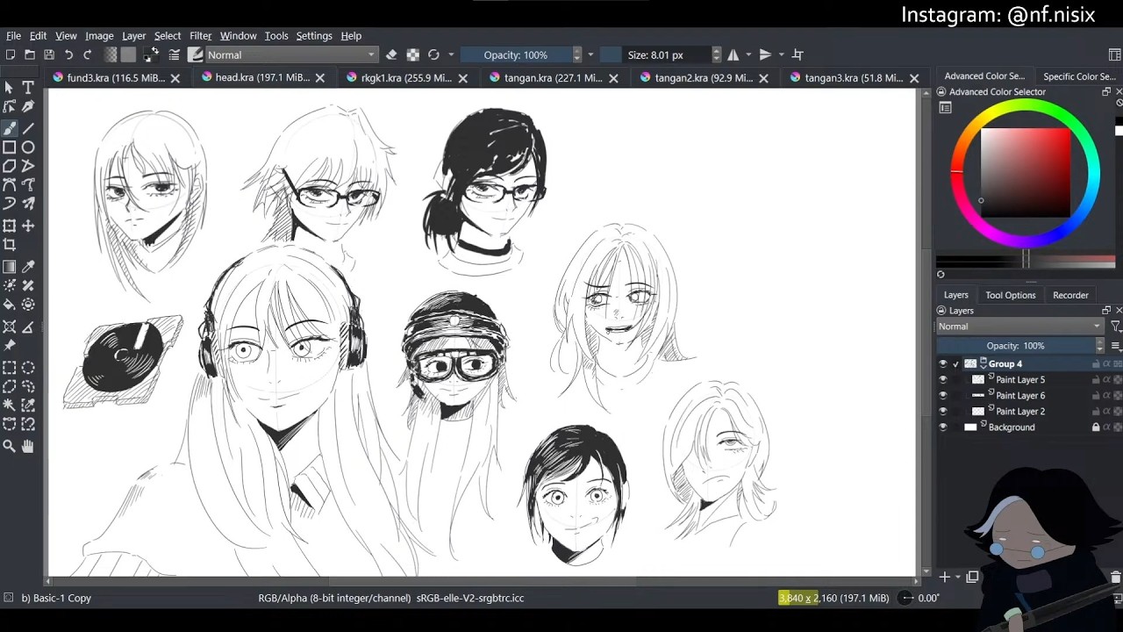Viewport: 1123px width, 632px height.
Task: Open Specific Color Selector tab
Action: tap(1078, 76)
